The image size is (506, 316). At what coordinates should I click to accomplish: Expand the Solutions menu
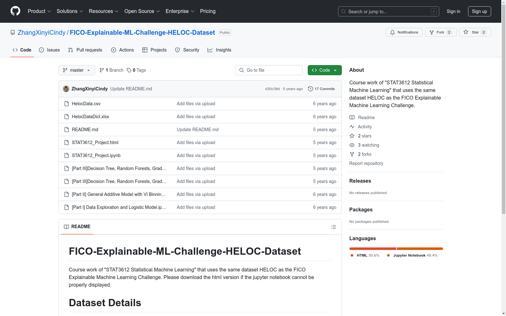(70, 11)
